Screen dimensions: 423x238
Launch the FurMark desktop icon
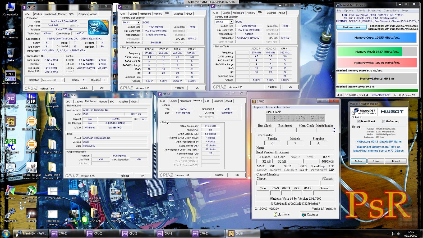click(x=31, y=215)
